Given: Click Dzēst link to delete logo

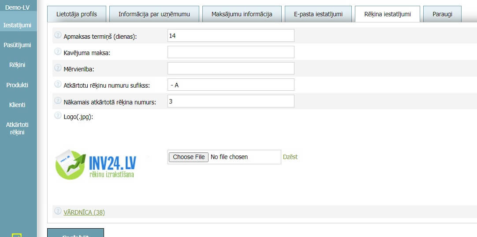Looking at the screenshot, I should point(290,157).
